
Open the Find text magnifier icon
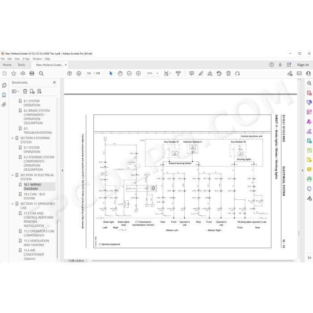[x=41, y=73]
